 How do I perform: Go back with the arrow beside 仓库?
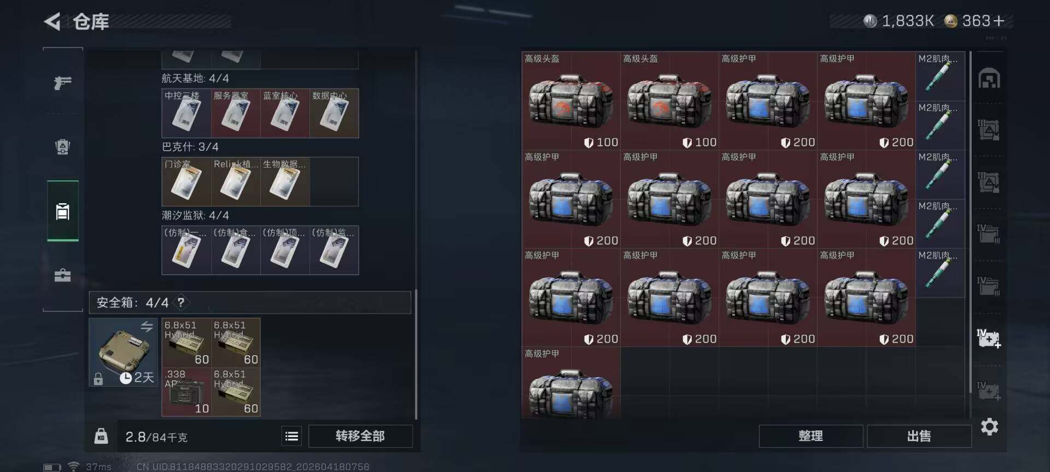52,21
